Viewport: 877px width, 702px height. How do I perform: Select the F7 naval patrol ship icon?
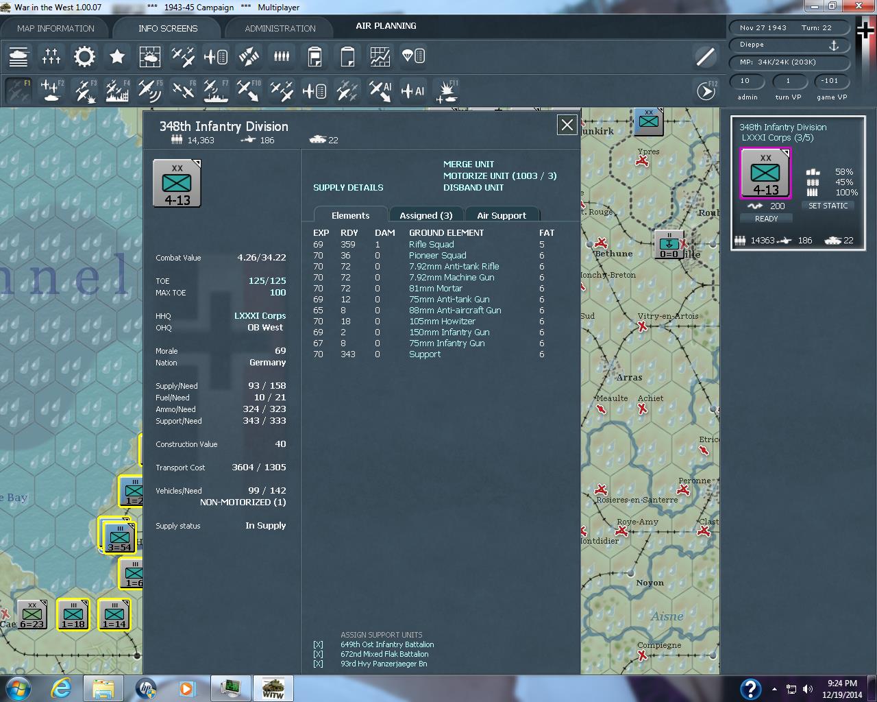pyautogui.click(x=216, y=90)
